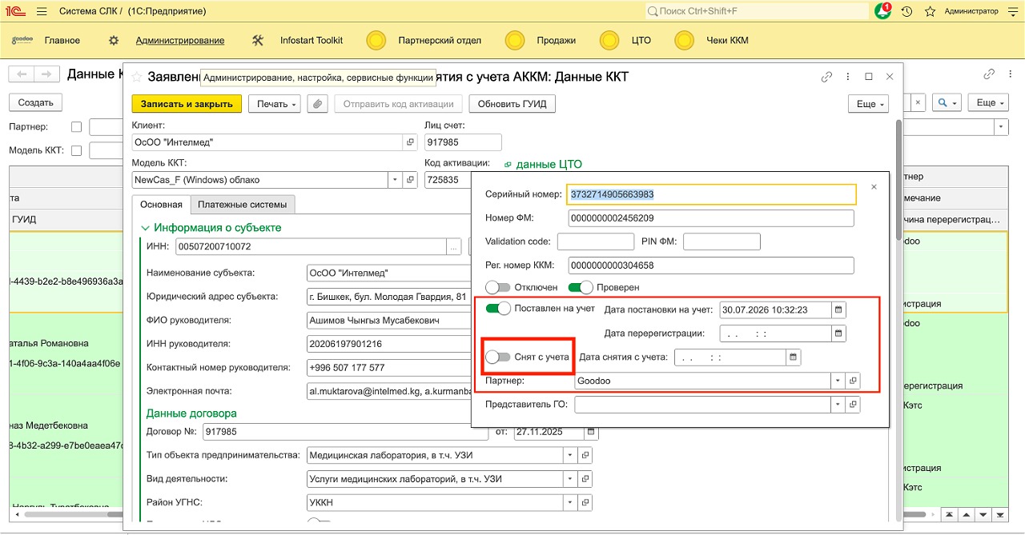Click the ellipsis button beside ИНН field
The width and height of the screenshot is (1025, 535).
[x=454, y=247]
